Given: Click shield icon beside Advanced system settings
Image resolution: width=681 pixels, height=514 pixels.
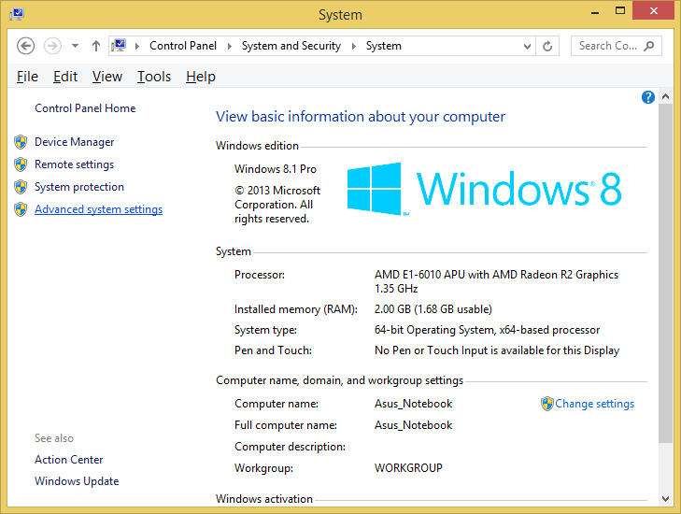Looking at the screenshot, I should click(x=21, y=209).
